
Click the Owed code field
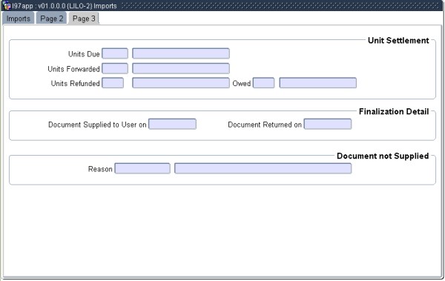263,83
